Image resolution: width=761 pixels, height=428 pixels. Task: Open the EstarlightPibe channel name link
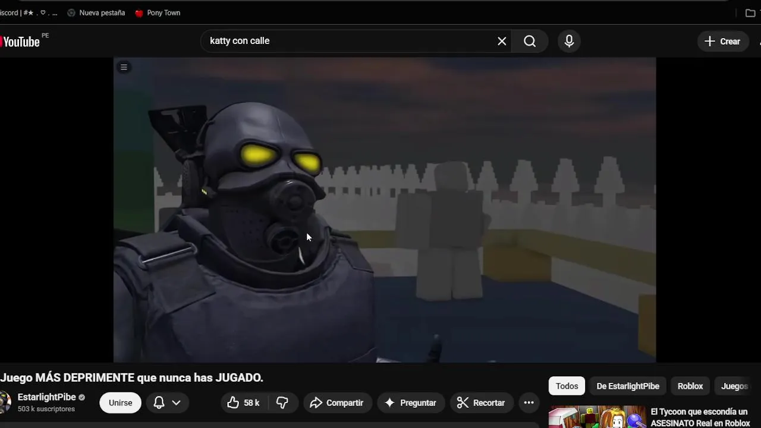(47, 397)
